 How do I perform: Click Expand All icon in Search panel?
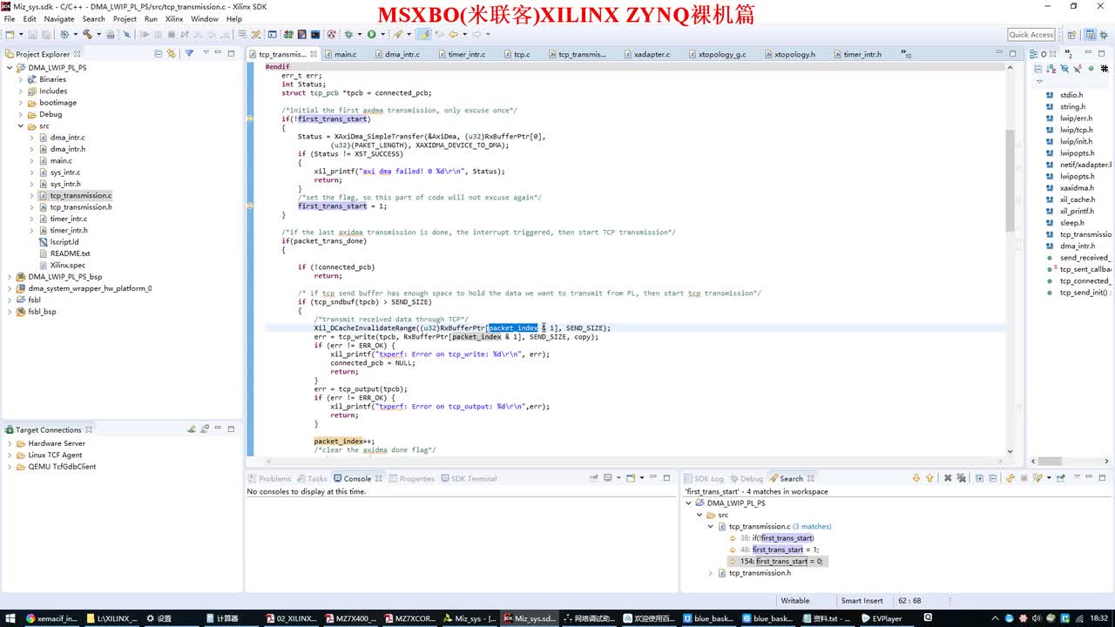click(979, 478)
